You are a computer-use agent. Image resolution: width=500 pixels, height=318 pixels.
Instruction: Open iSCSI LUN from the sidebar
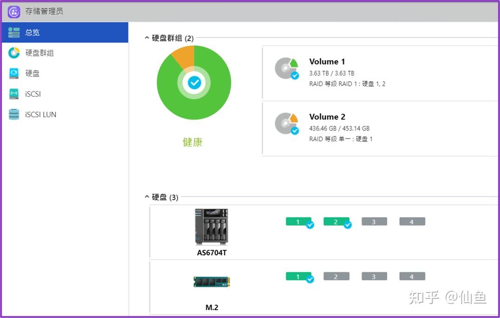tap(40, 114)
